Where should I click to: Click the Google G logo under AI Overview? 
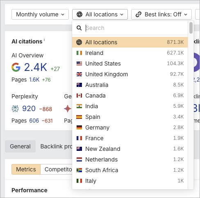point(16,67)
